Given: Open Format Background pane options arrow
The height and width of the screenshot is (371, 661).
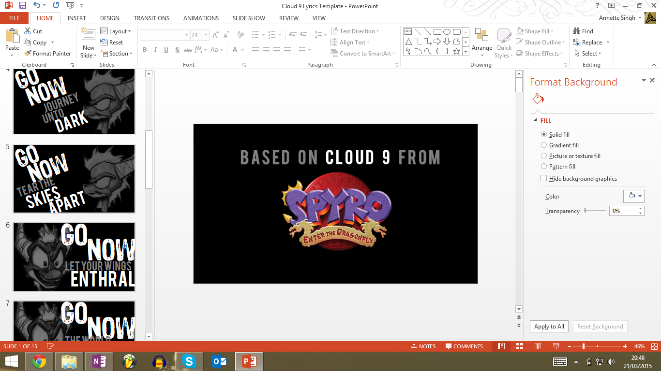Looking at the screenshot, I should click(644, 81).
